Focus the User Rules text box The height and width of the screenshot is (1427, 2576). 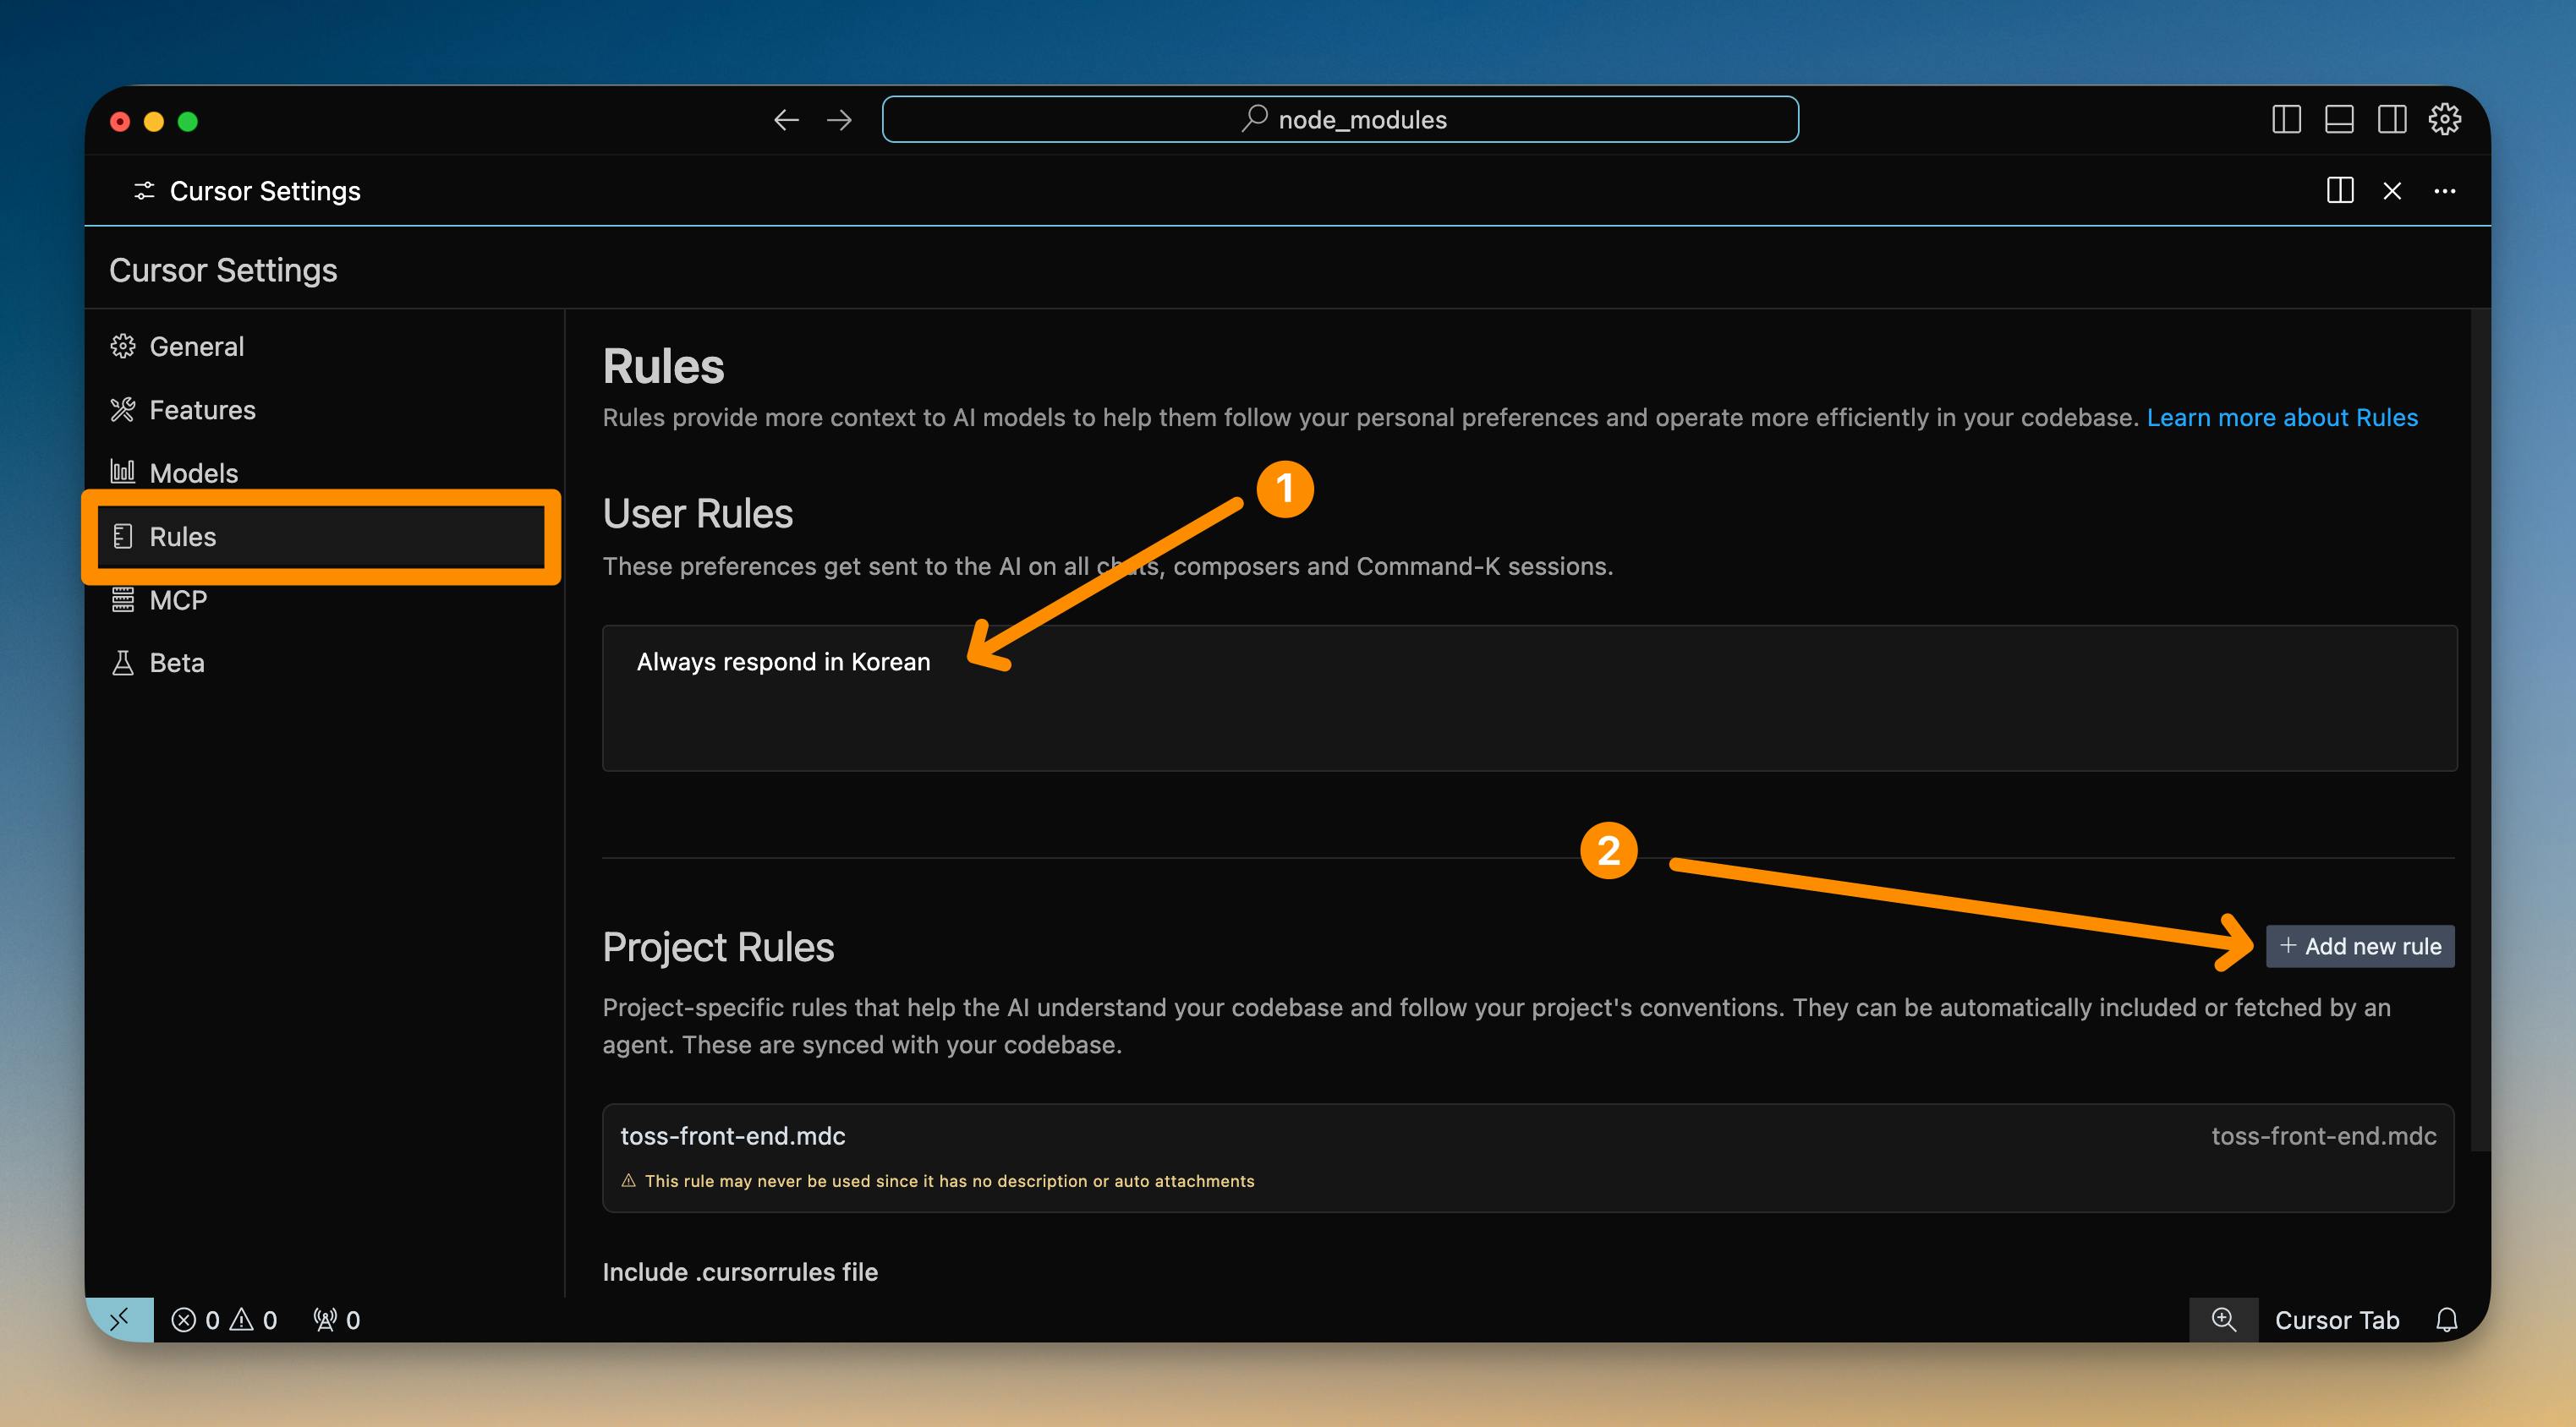coord(1528,709)
